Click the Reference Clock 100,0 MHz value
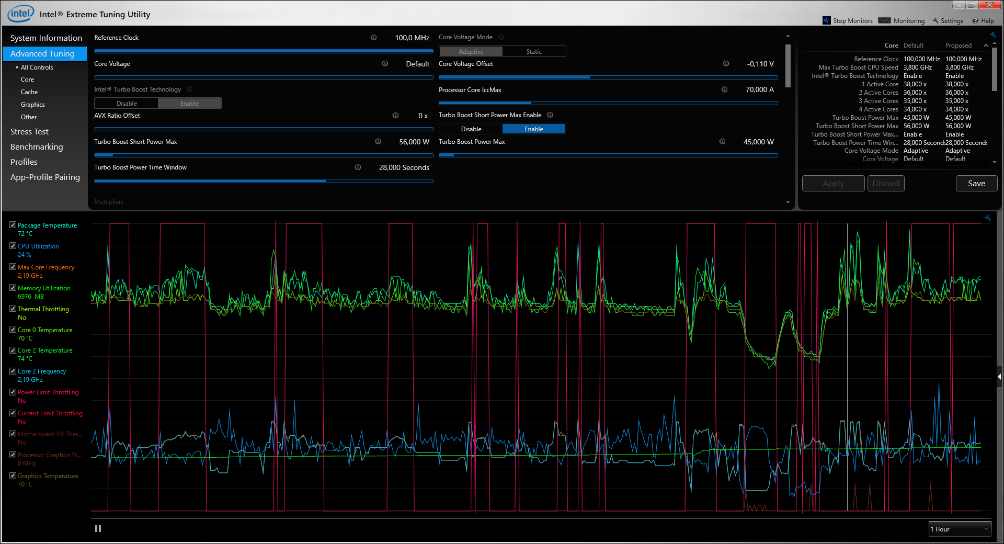This screenshot has width=1004, height=544. click(412, 38)
